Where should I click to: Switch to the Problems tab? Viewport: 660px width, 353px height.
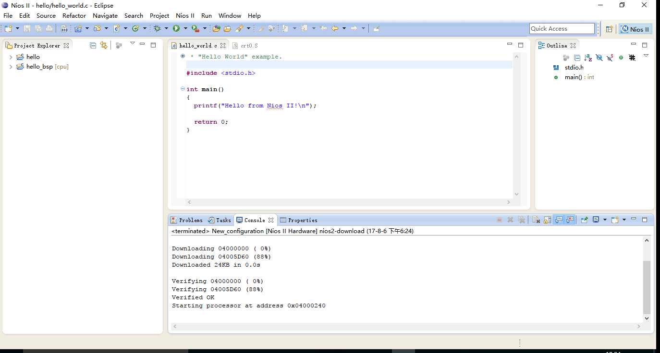187,220
